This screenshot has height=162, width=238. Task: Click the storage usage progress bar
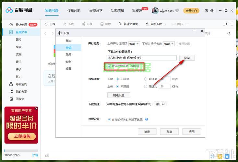pyautogui.click(x=21, y=151)
